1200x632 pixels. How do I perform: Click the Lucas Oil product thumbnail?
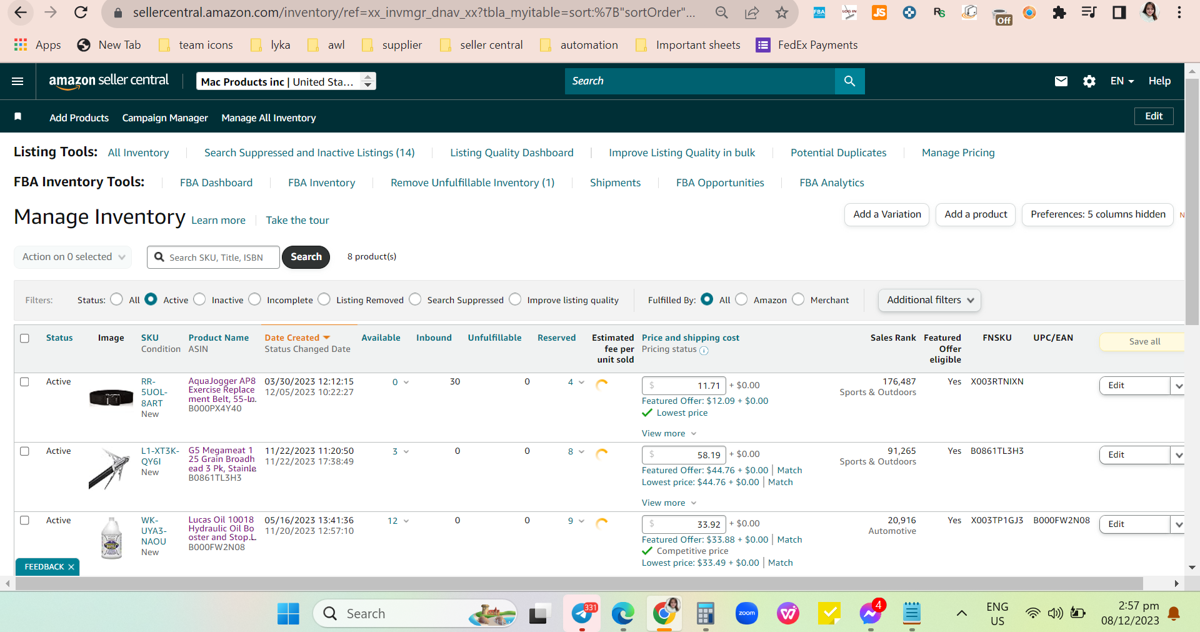coord(111,538)
